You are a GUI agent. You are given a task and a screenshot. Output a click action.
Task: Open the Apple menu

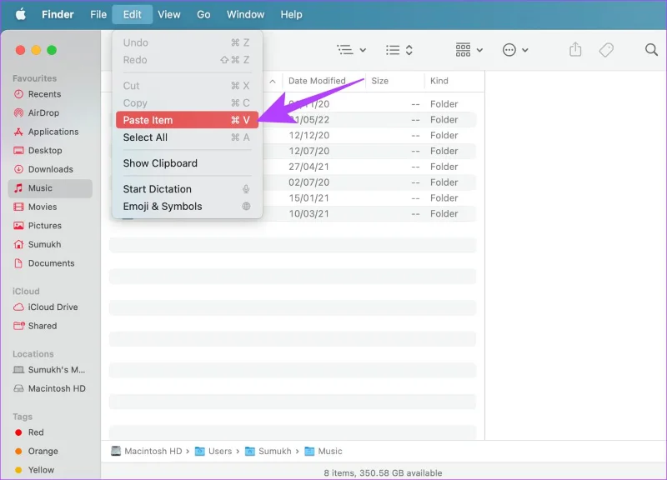(20, 14)
